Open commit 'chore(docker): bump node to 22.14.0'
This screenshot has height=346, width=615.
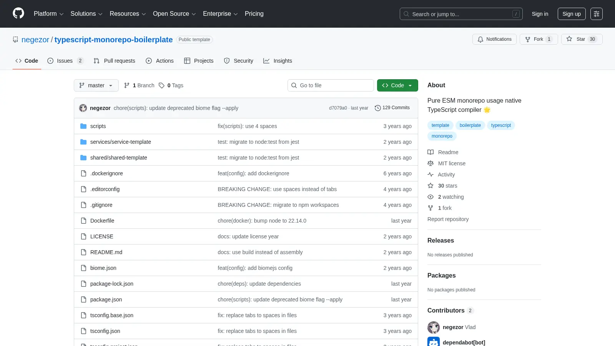pos(262,221)
